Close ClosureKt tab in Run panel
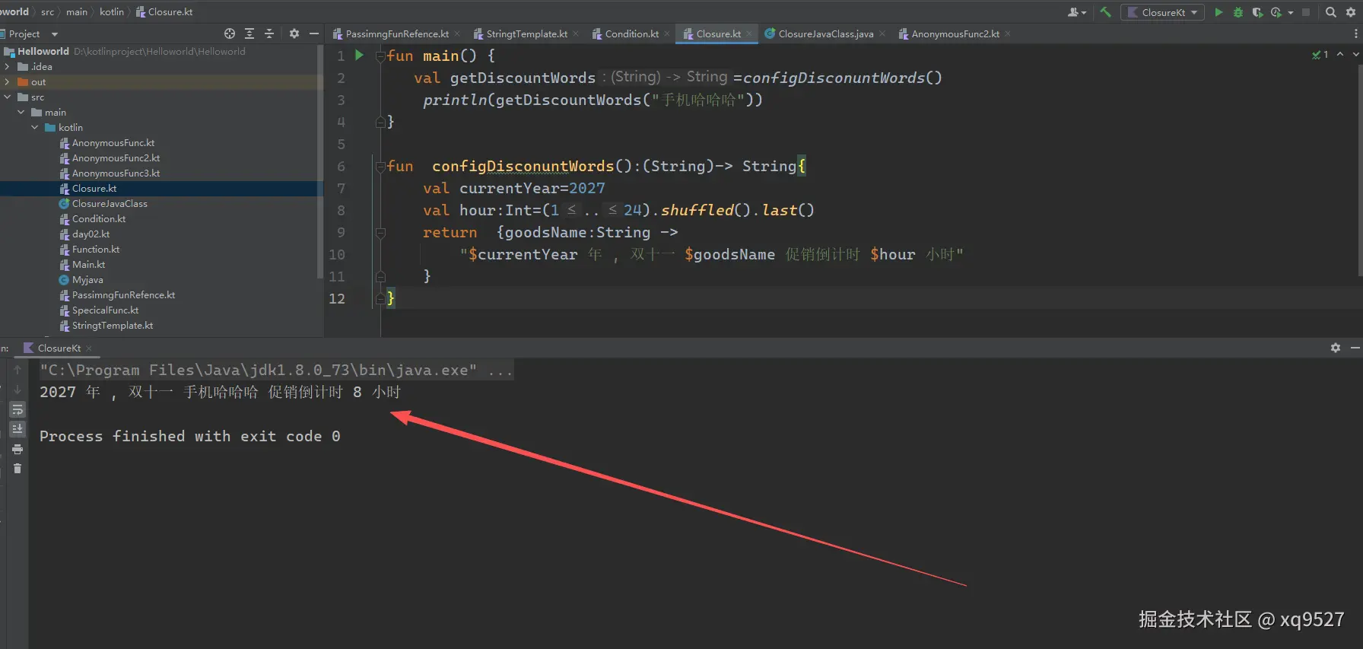 tap(89, 348)
